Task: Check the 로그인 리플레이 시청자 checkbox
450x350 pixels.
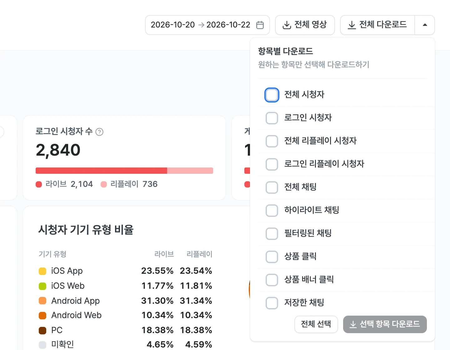Action: [272, 164]
